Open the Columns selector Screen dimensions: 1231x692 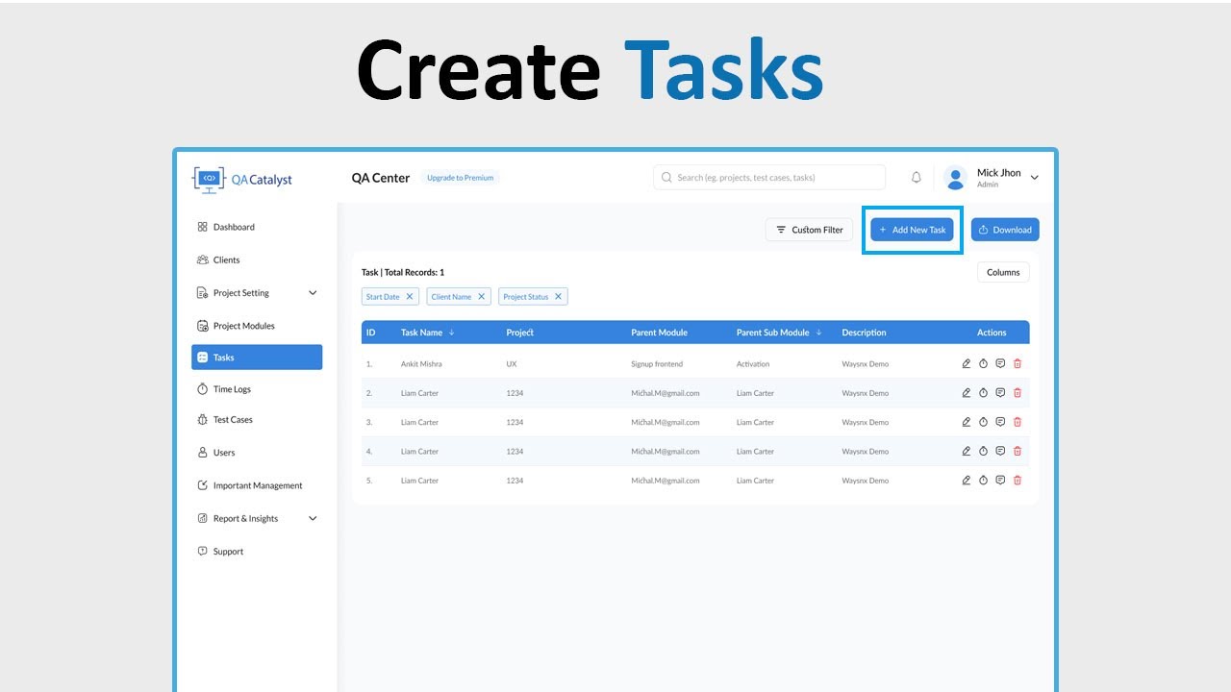coord(1003,272)
